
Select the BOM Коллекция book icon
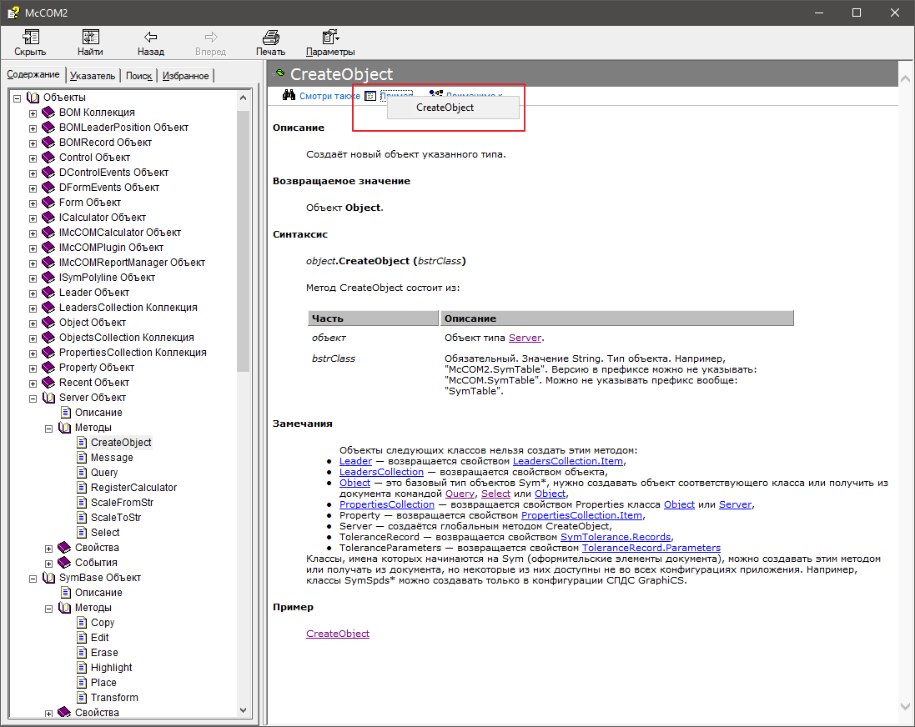(48, 113)
